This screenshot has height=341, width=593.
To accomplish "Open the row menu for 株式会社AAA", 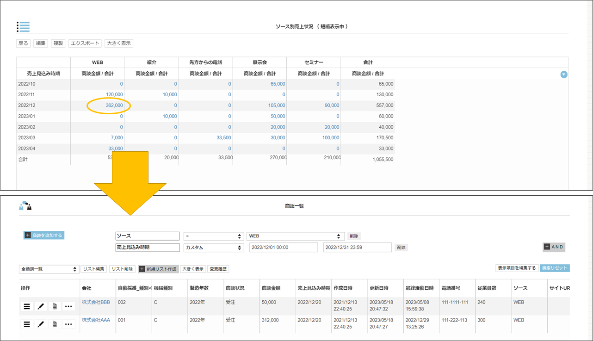I will tap(27, 324).
